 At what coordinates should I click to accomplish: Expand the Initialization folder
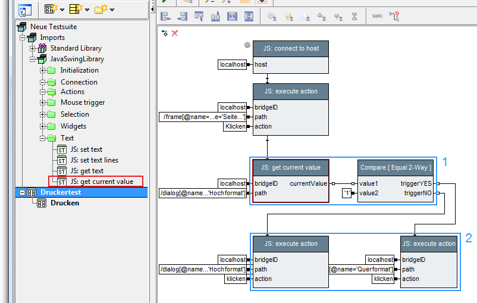(43, 70)
